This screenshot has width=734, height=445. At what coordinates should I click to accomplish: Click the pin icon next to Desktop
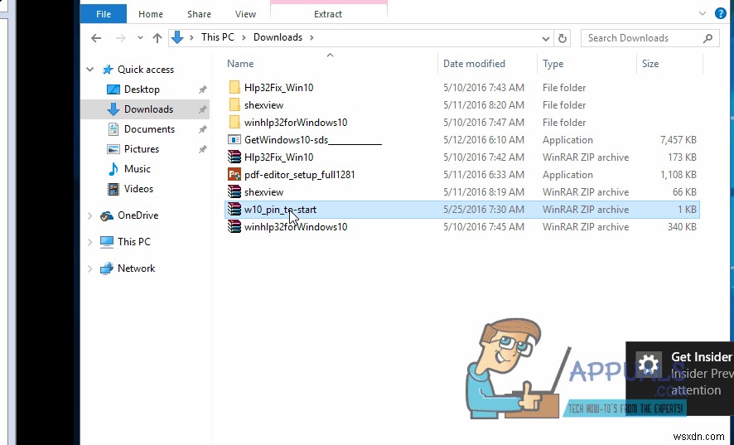click(202, 89)
